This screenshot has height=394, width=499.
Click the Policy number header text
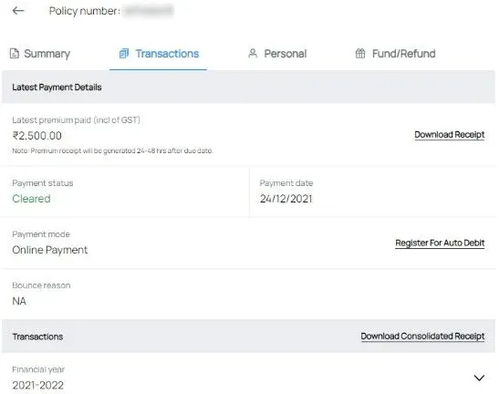[x=85, y=11]
